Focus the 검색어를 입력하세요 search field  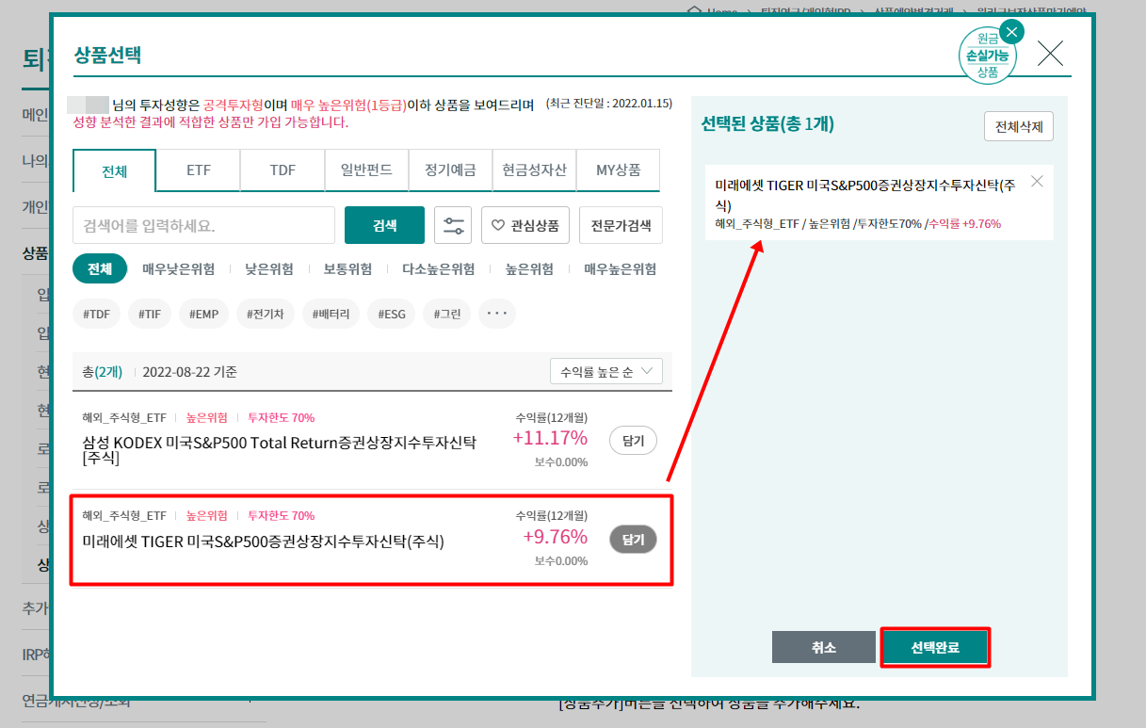tap(203, 225)
